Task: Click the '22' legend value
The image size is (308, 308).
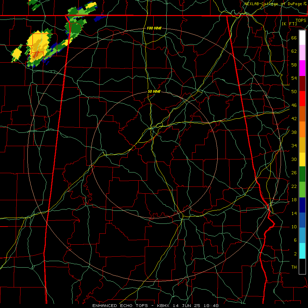Action: point(294,186)
